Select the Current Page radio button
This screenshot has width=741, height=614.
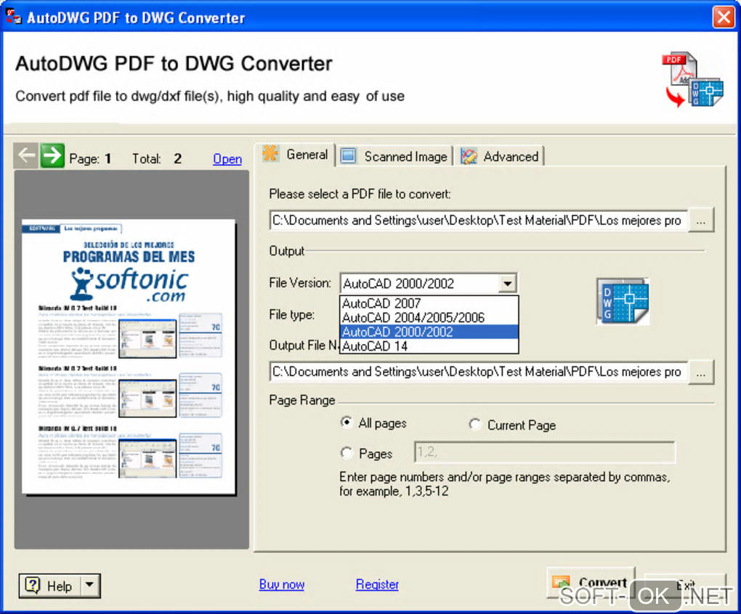click(x=475, y=425)
